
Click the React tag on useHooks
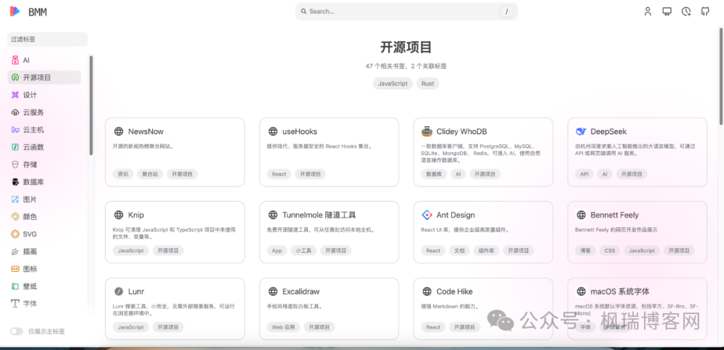pos(279,174)
